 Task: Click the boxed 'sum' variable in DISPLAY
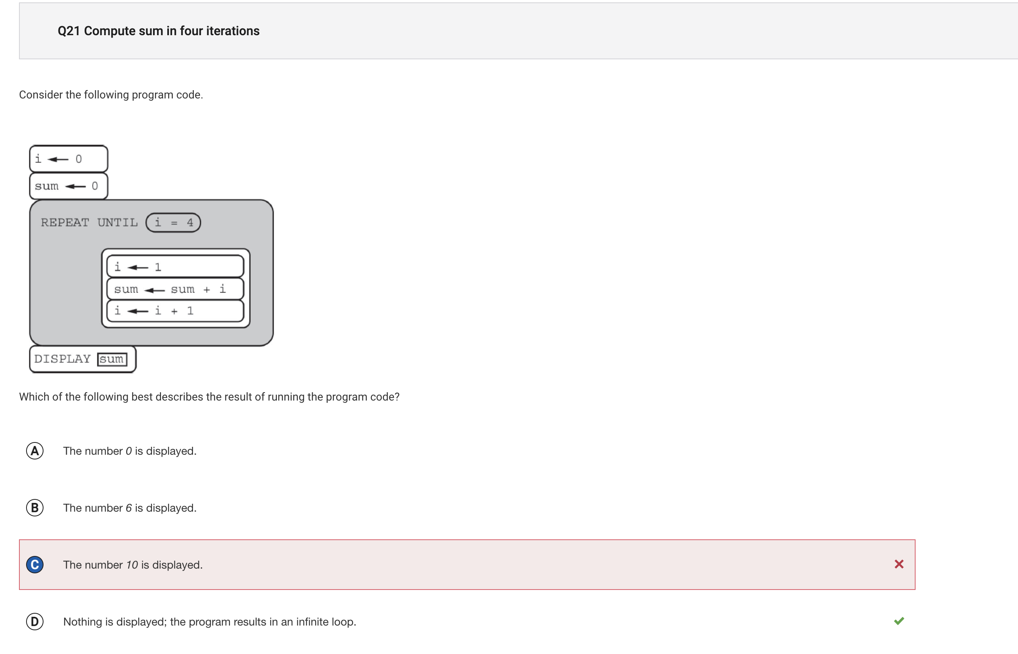click(x=112, y=359)
